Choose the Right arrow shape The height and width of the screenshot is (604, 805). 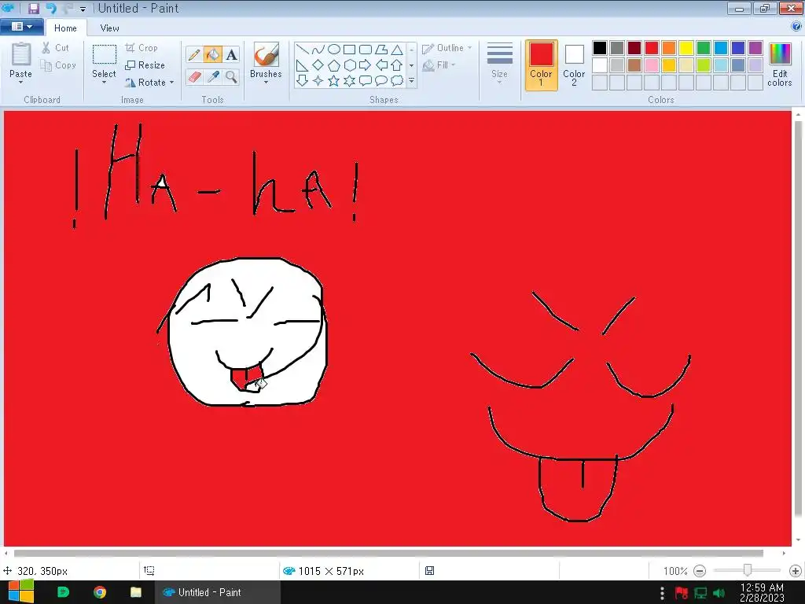366,64
